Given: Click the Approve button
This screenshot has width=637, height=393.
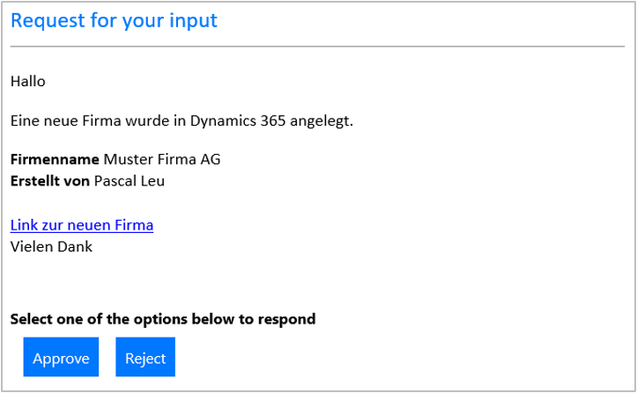Looking at the screenshot, I should (61, 358).
